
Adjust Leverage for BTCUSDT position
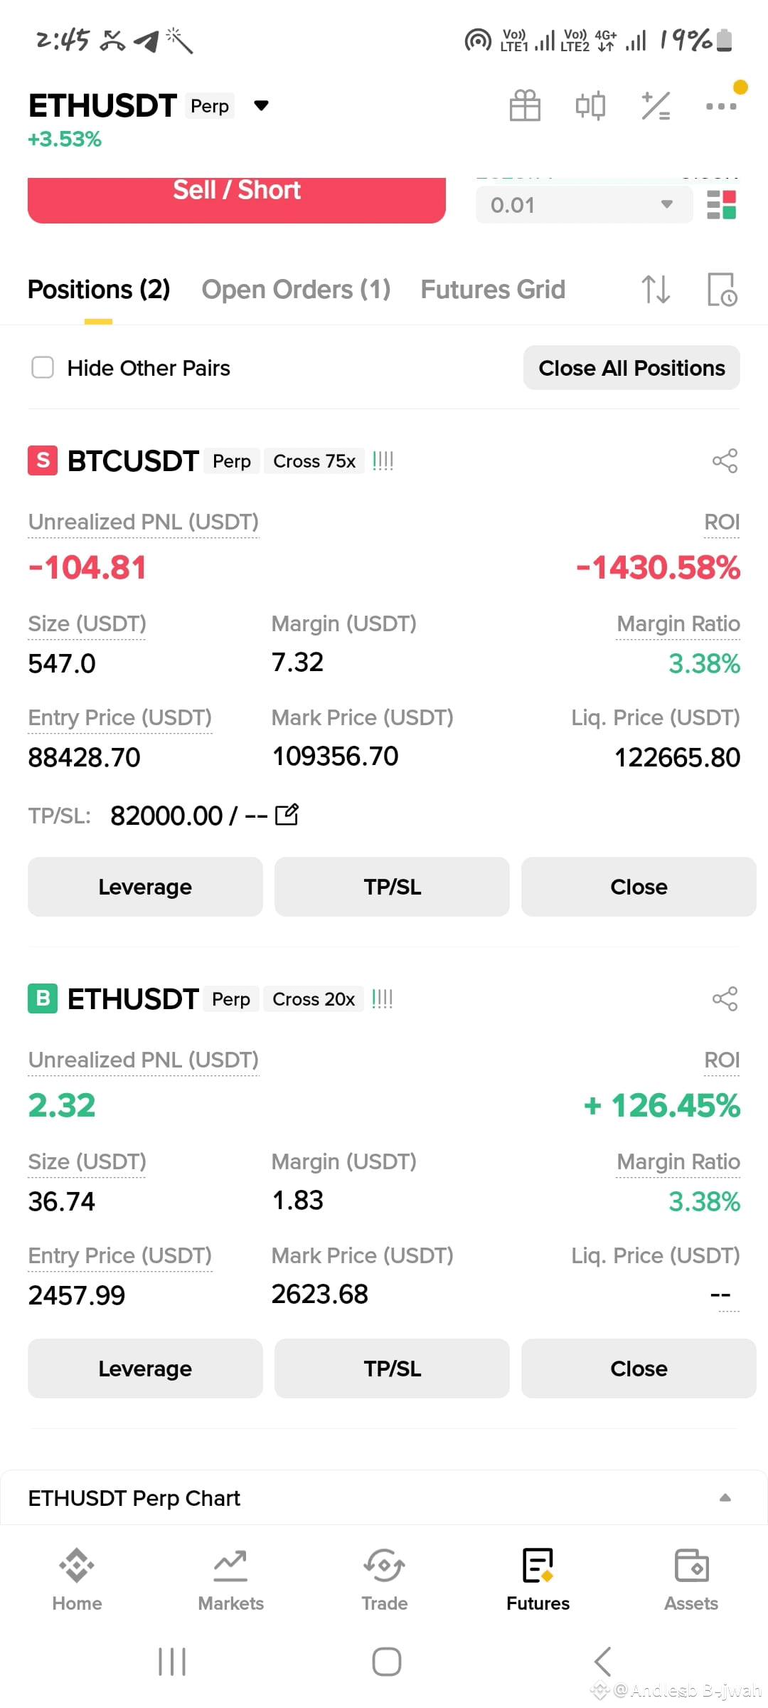click(x=145, y=887)
